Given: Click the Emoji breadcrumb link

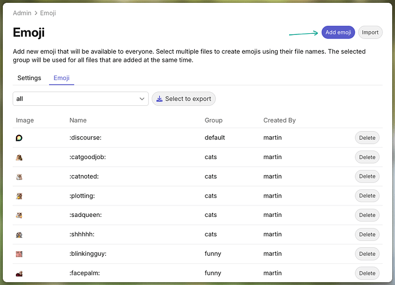Looking at the screenshot, I should point(48,13).
